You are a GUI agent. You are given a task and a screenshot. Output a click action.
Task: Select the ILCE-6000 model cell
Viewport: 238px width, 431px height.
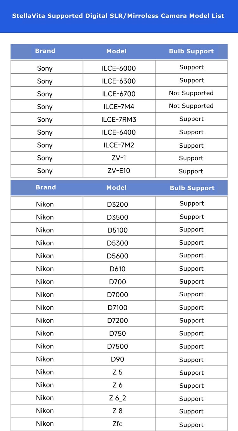(x=119, y=68)
